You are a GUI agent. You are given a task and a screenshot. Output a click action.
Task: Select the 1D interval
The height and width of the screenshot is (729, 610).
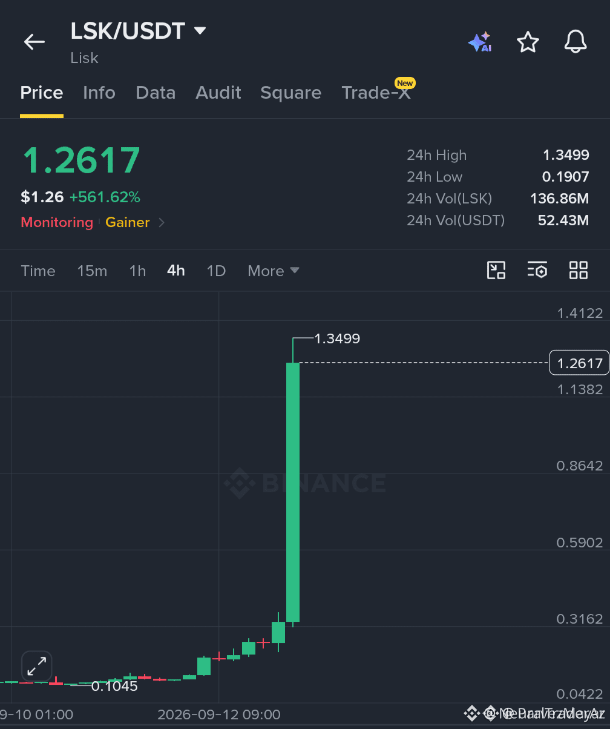(216, 271)
